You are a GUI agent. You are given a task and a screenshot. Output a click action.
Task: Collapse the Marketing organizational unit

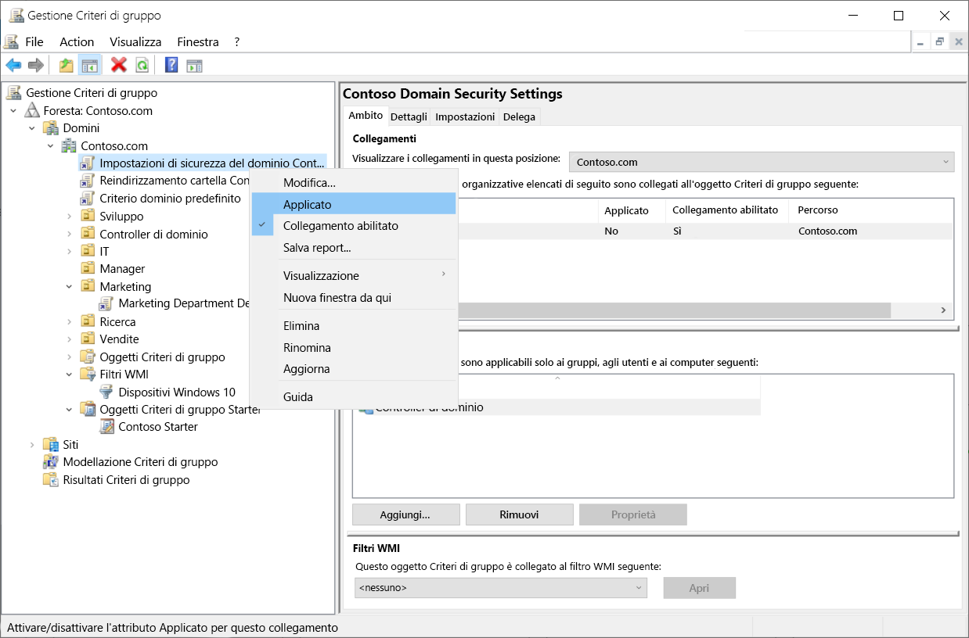(67, 286)
